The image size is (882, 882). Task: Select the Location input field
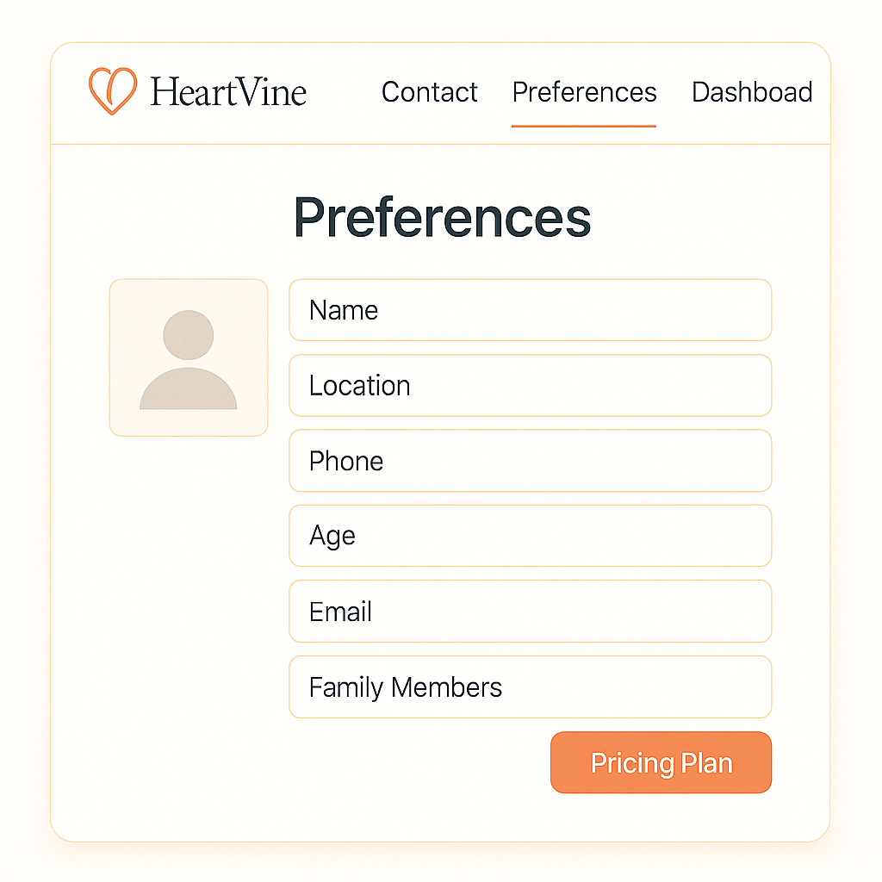(x=530, y=385)
